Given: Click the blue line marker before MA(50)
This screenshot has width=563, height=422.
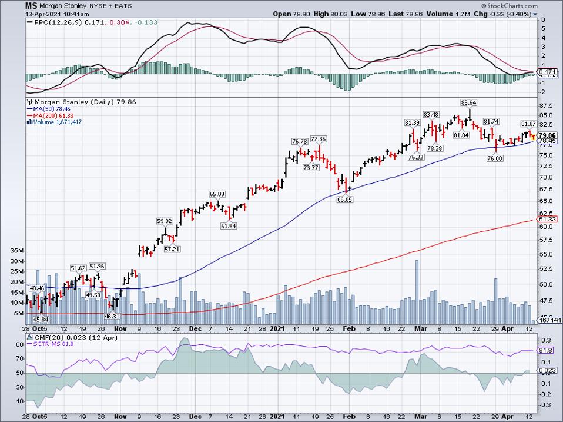Looking at the screenshot, I should (30, 109).
